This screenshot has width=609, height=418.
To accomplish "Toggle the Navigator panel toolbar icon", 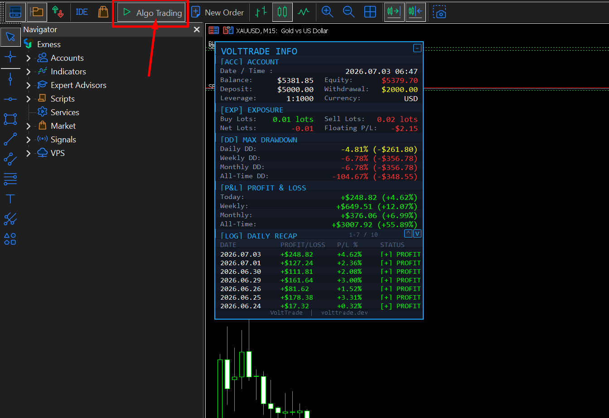I will (x=37, y=12).
